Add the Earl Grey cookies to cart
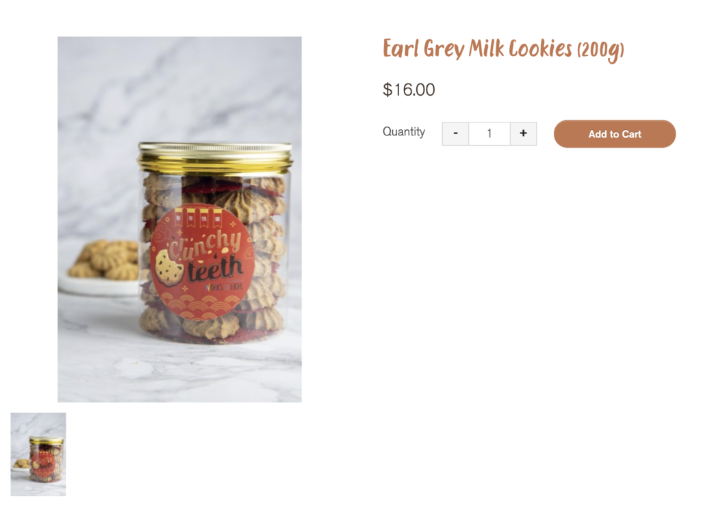Viewport: 701px width, 511px height. click(614, 133)
